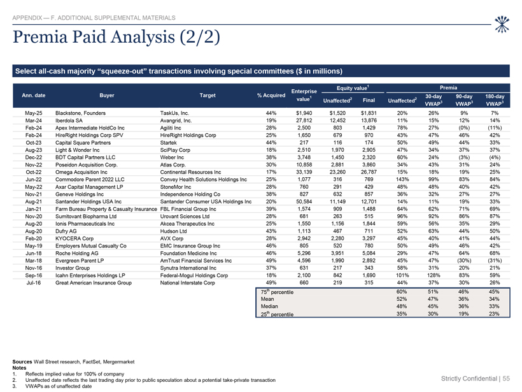The height and width of the screenshot is (392, 522).
Task: Select Commodore Parent 2022 LLC cell
Action: pyautogui.click(x=90, y=179)
